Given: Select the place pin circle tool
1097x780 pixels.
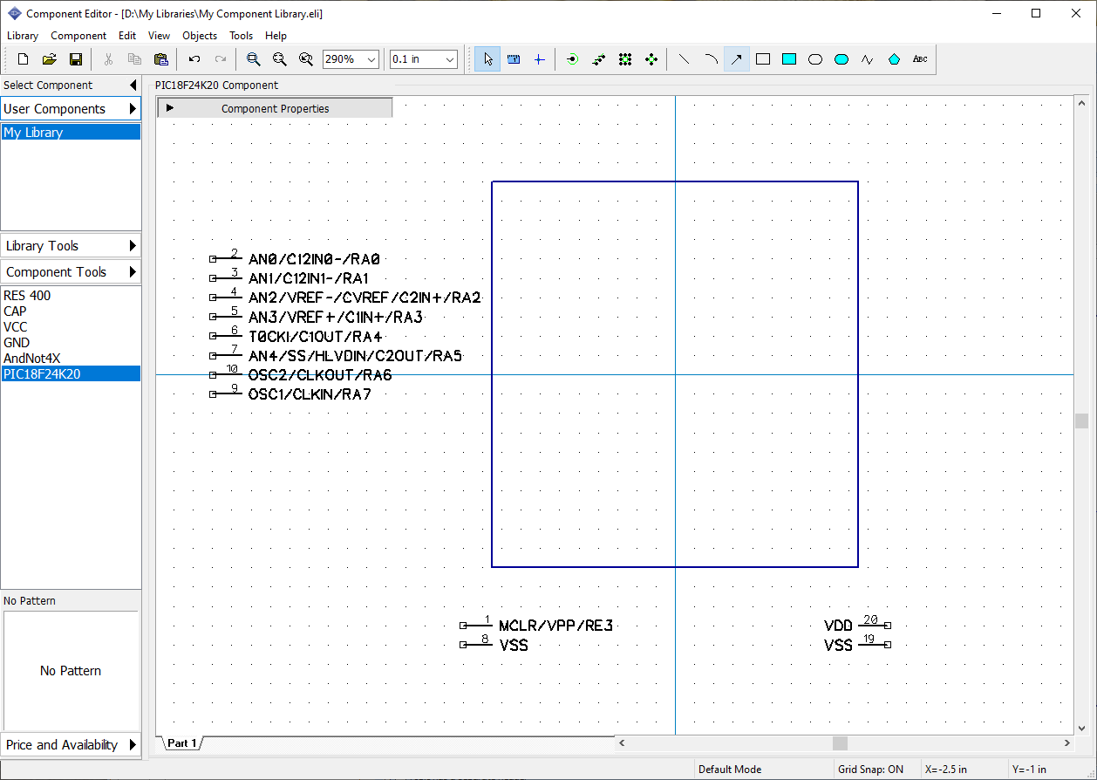Looking at the screenshot, I should pos(651,59).
